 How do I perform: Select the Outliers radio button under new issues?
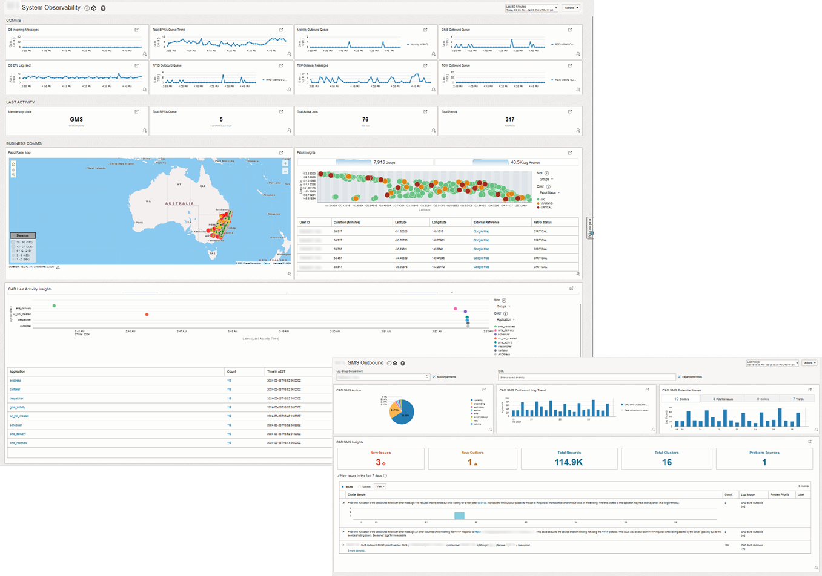[359, 486]
